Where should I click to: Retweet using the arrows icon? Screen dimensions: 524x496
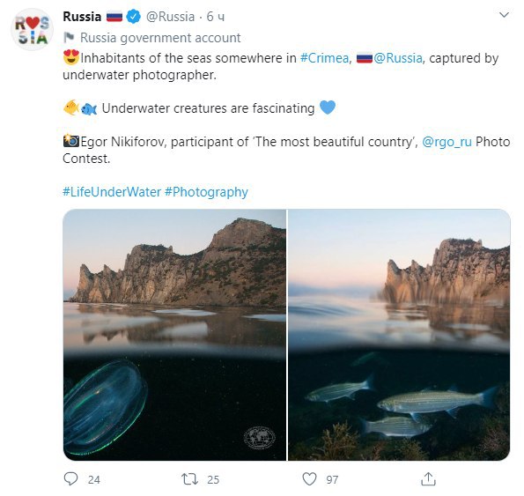point(189,479)
